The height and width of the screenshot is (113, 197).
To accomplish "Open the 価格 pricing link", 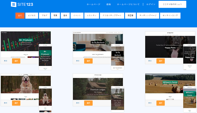I will coord(109,4).
